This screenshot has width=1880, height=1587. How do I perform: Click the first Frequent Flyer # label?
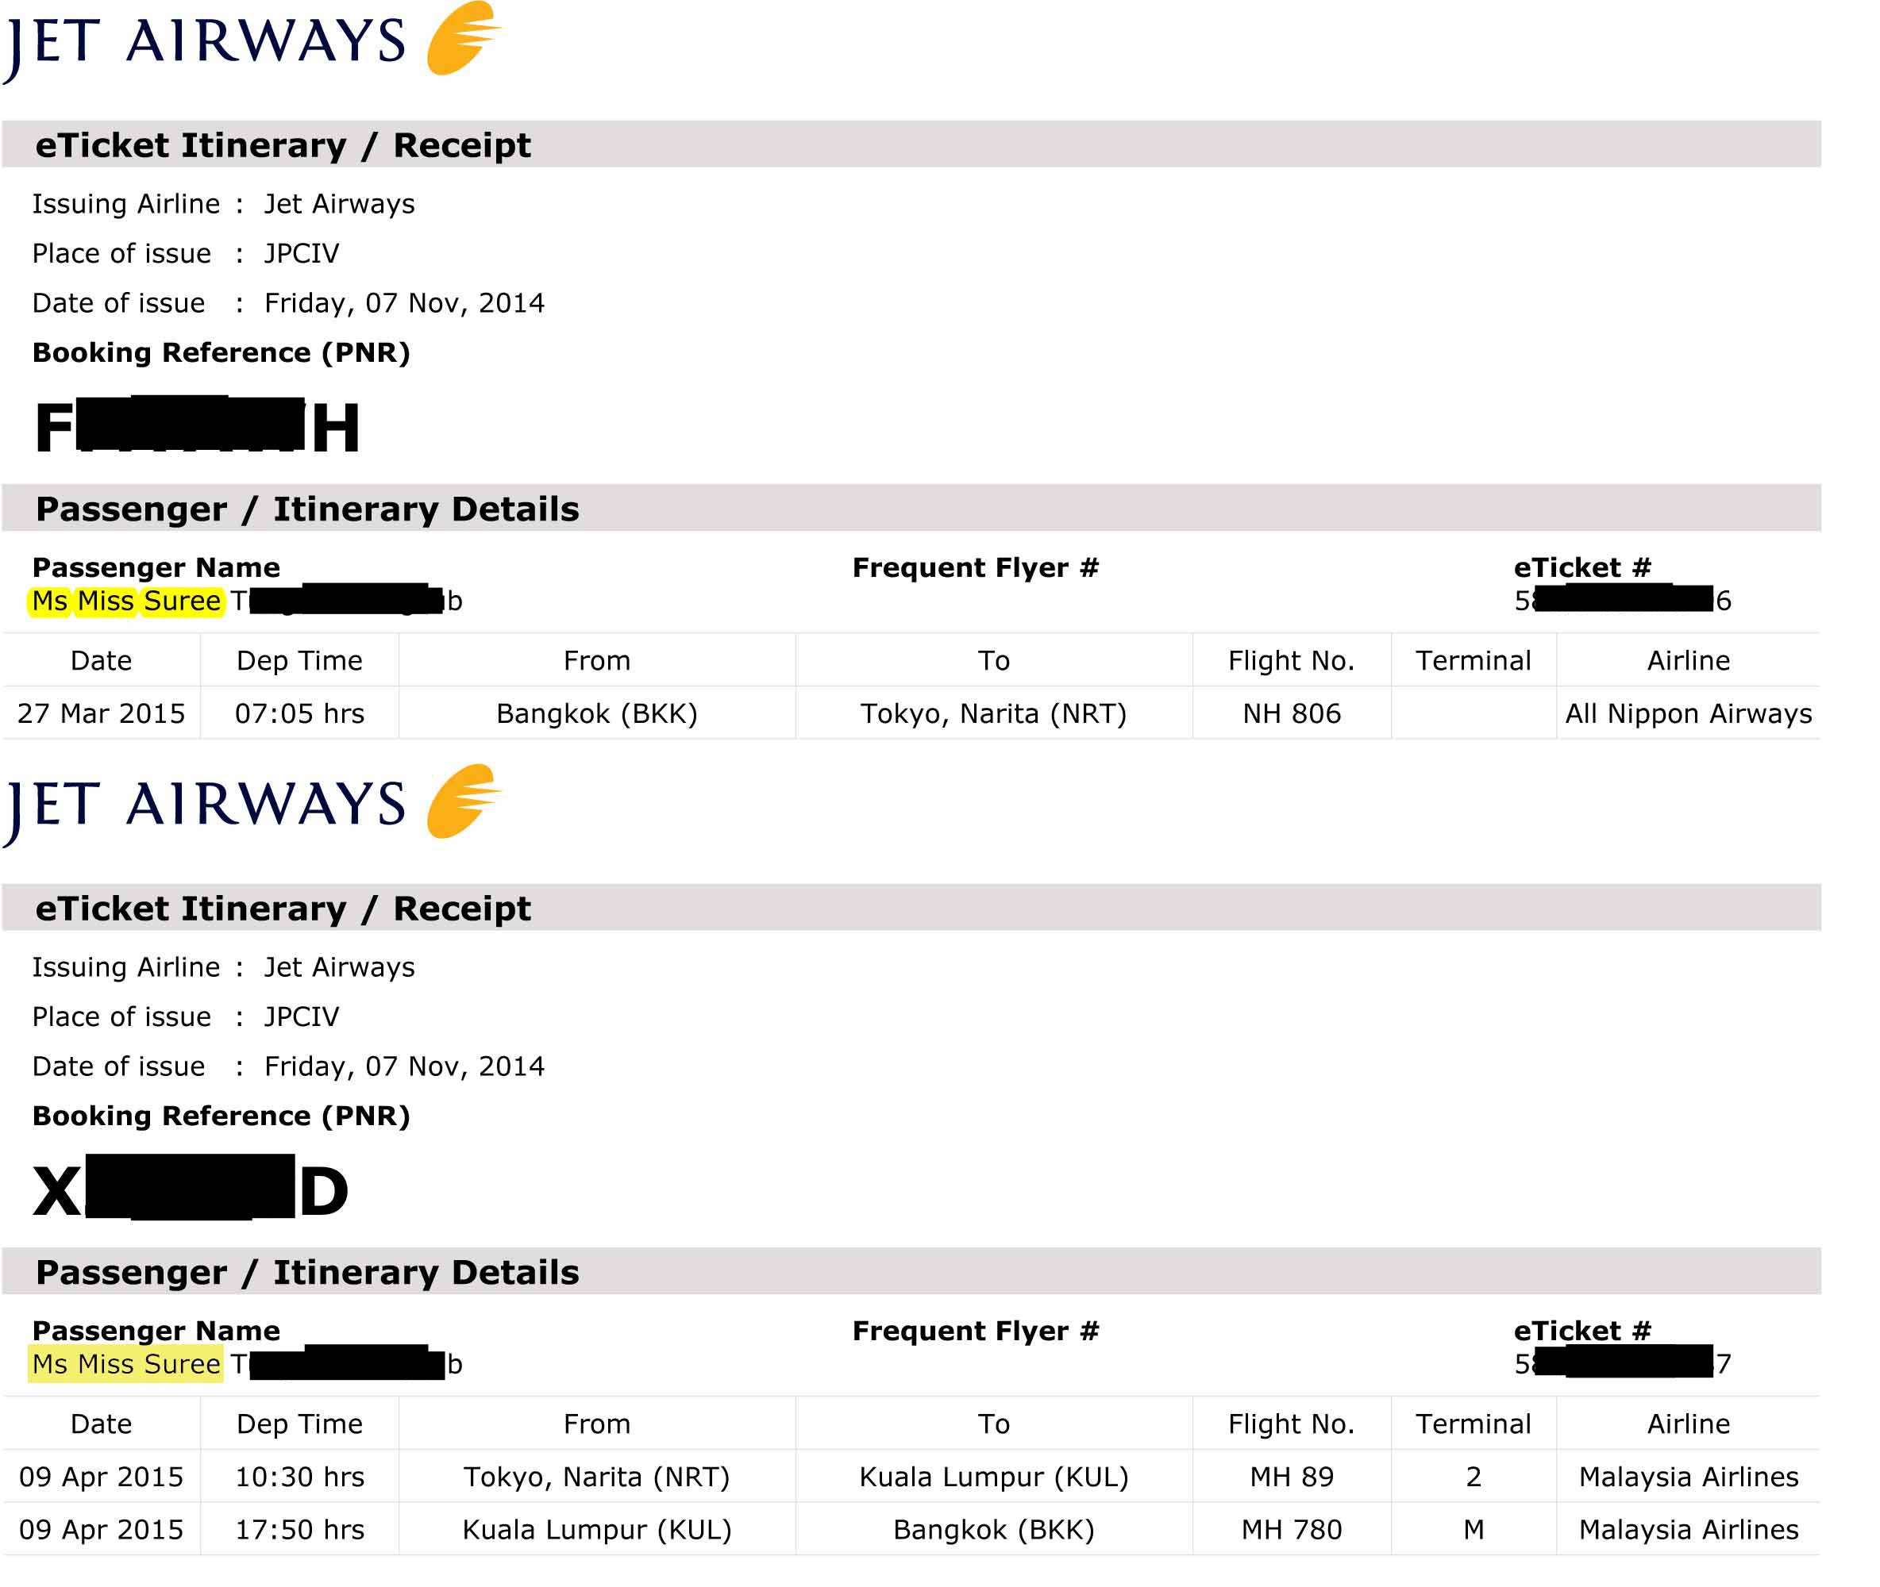(976, 567)
